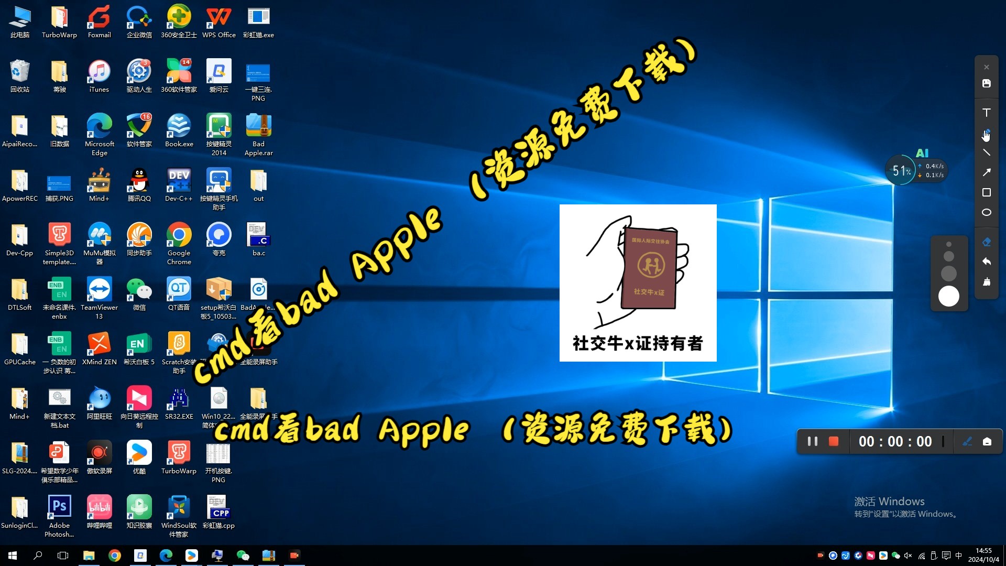
Task: Select the Arrow drawing tool
Action: click(x=986, y=172)
